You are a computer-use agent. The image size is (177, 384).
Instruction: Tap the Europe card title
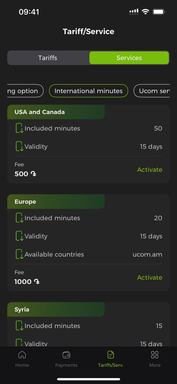tap(25, 202)
